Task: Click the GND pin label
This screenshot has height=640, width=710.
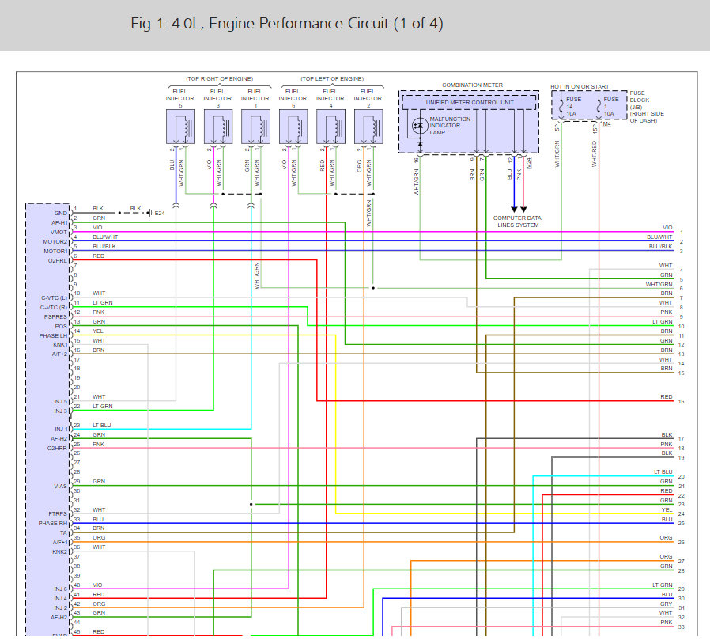Action: point(61,214)
